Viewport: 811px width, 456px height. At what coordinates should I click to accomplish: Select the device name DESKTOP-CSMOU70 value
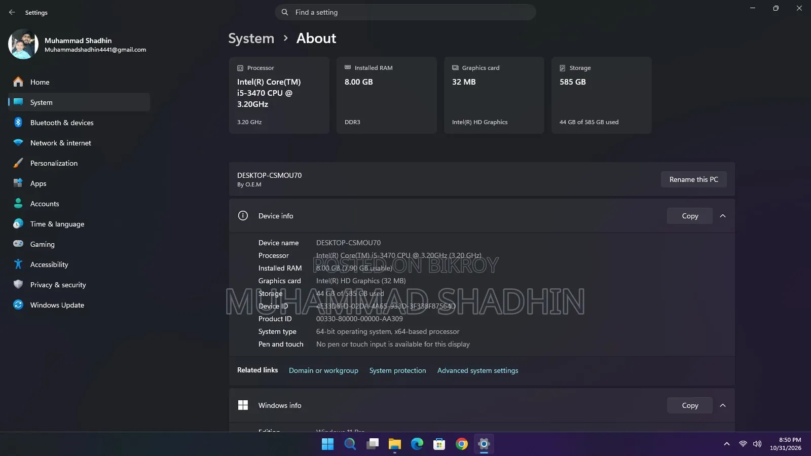click(x=348, y=243)
